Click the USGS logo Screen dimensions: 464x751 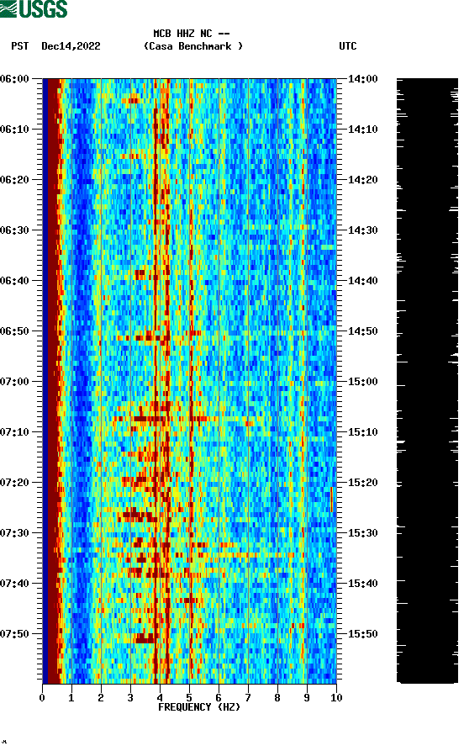34,8
